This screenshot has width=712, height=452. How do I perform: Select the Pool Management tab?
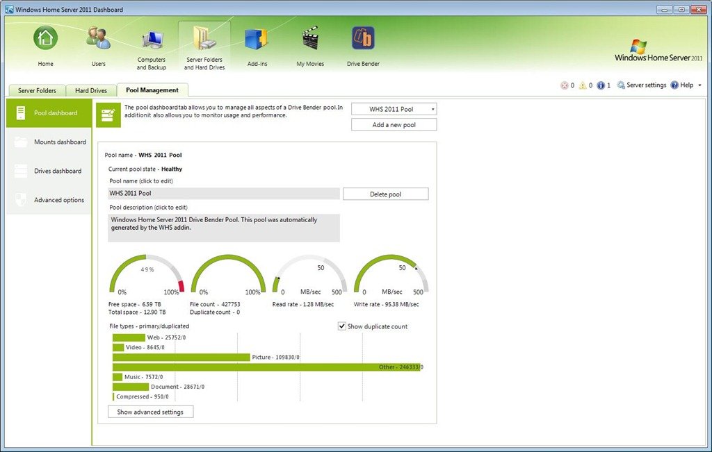tap(152, 90)
